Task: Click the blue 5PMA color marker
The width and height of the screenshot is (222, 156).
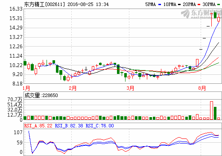Action: click(160, 5)
